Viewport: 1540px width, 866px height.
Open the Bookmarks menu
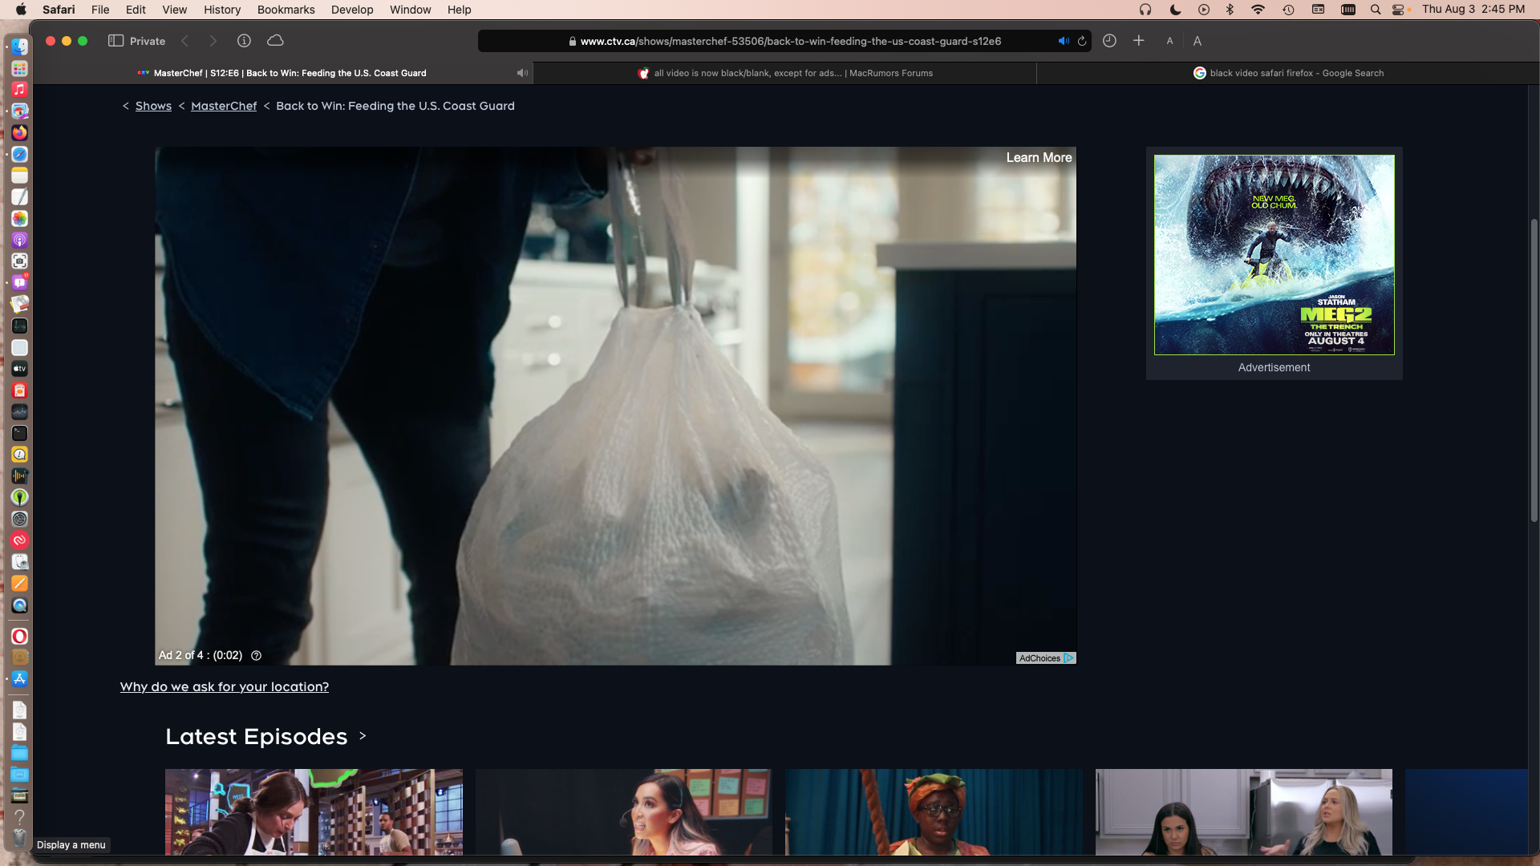[286, 10]
